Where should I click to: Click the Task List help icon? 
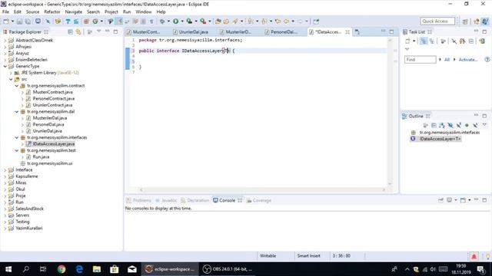(487, 60)
